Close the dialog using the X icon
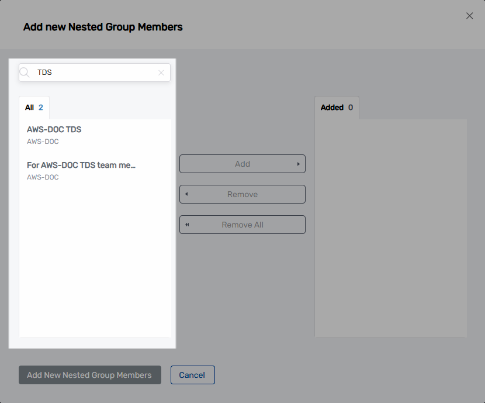 [x=469, y=16]
